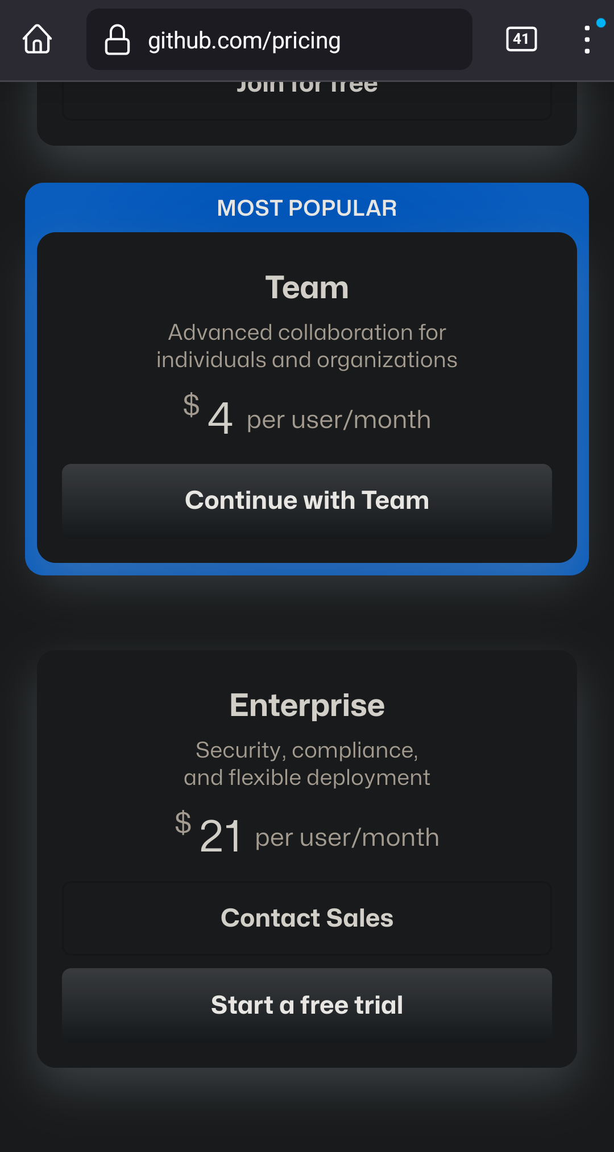This screenshot has height=1152, width=614.
Task: Tap the blue notification dot near the menu
Action: pyautogui.click(x=601, y=23)
